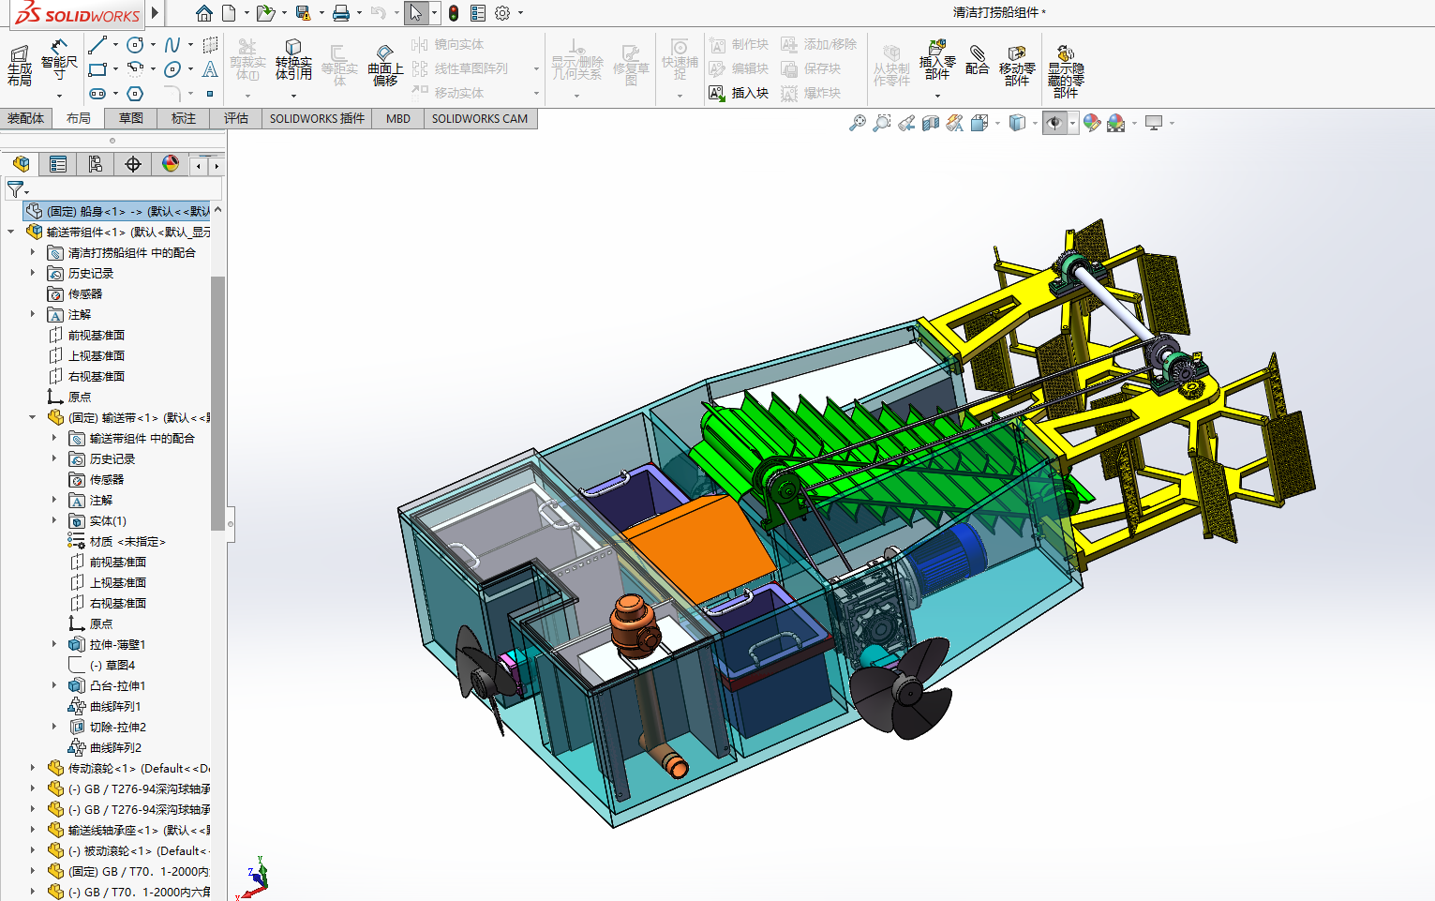Select the Circle sketch tool
Image resolution: width=1435 pixels, height=901 pixels.
point(135,45)
